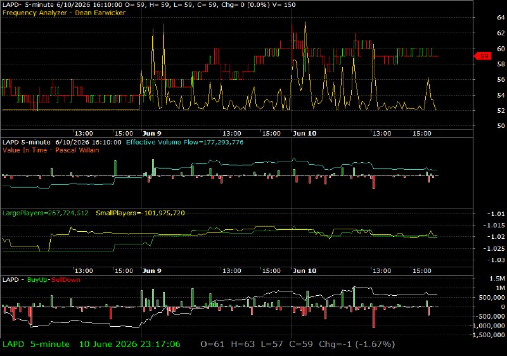Click the red 59 current price marker
The image size is (507, 356).
pos(482,56)
